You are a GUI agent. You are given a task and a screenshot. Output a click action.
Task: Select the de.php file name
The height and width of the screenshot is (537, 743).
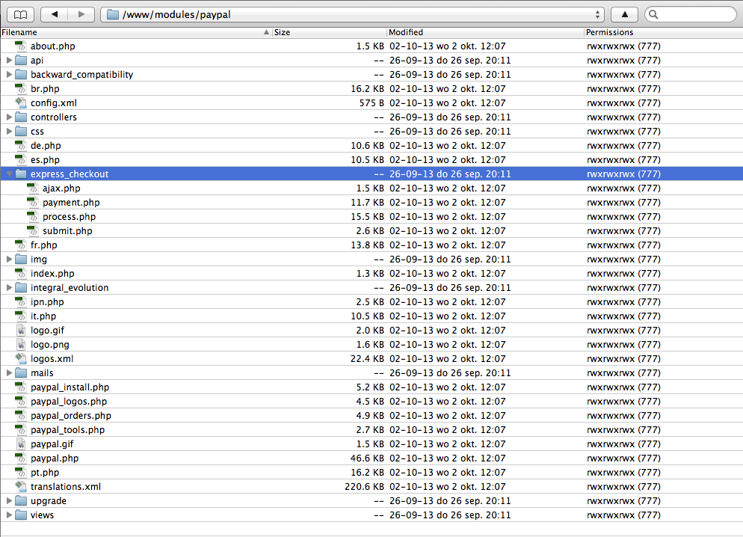46,146
